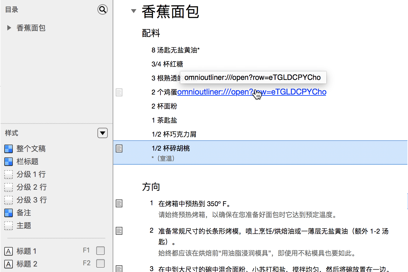Select the 分级 2 行 style icon
The image size is (408, 272).
coord(8,187)
